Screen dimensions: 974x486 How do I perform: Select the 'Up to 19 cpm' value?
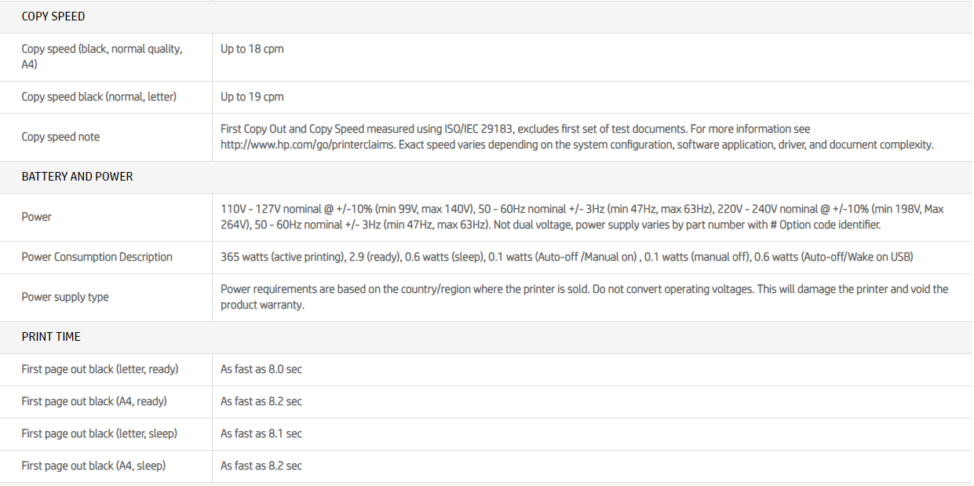coord(252,97)
